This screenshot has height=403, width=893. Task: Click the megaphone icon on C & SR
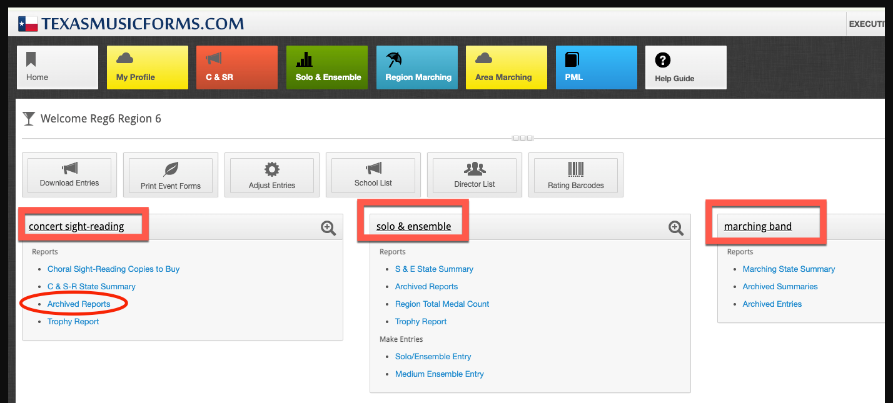coord(214,59)
